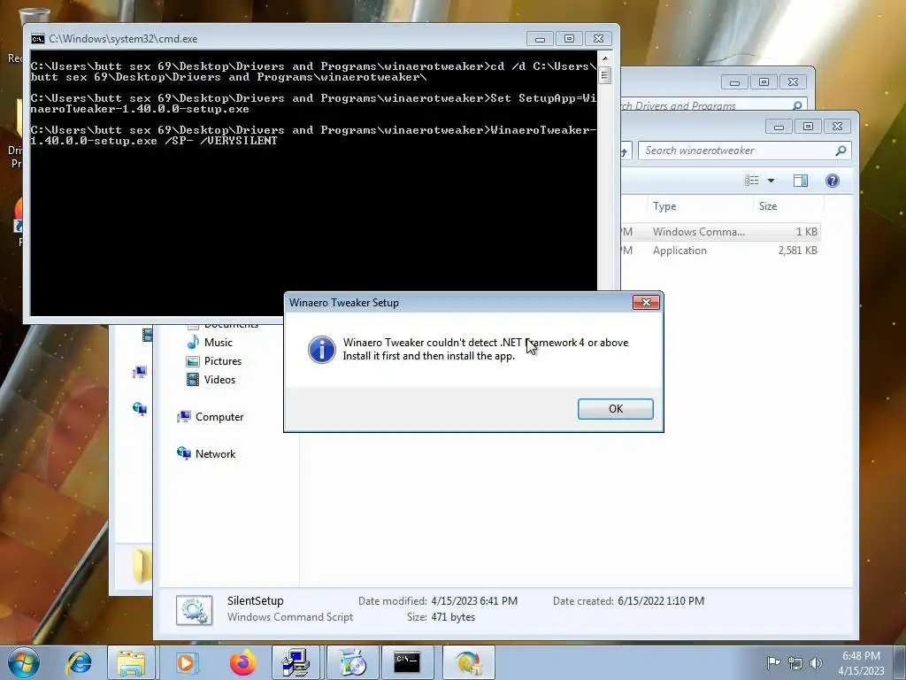The width and height of the screenshot is (906, 680).
Task: Open Windows Media Player from taskbar
Action: [x=186, y=662]
